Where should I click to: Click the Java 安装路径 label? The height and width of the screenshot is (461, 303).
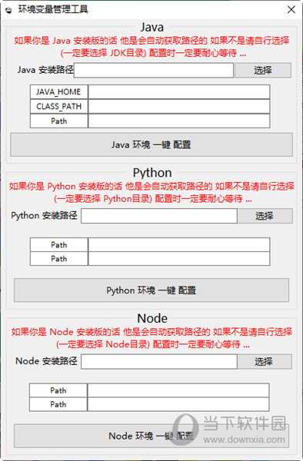coord(45,70)
